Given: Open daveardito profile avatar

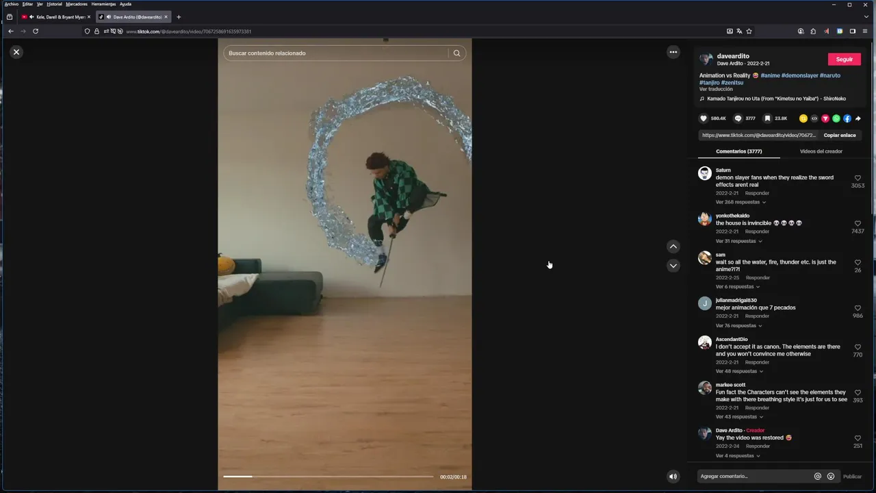Looking at the screenshot, I should coord(706,60).
